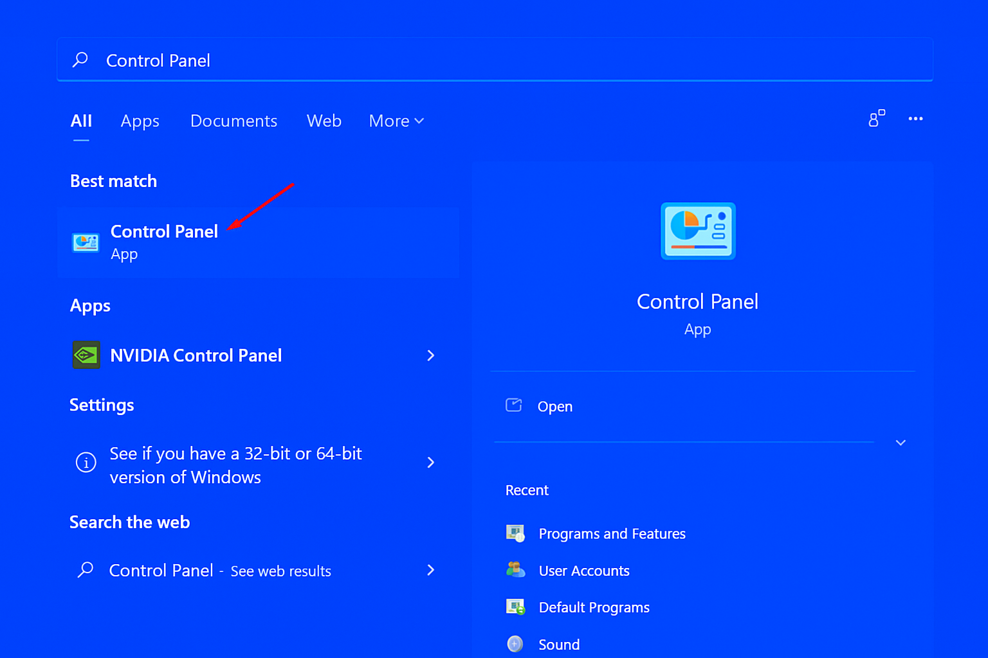
Task: Click the Control Panel title in details pane
Action: pyautogui.click(x=698, y=301)
